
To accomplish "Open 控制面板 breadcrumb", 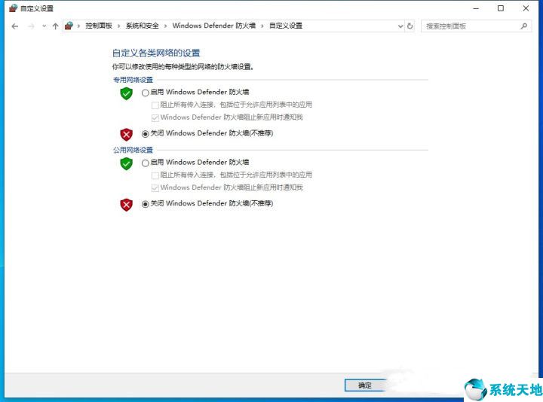I will point(99,26).
